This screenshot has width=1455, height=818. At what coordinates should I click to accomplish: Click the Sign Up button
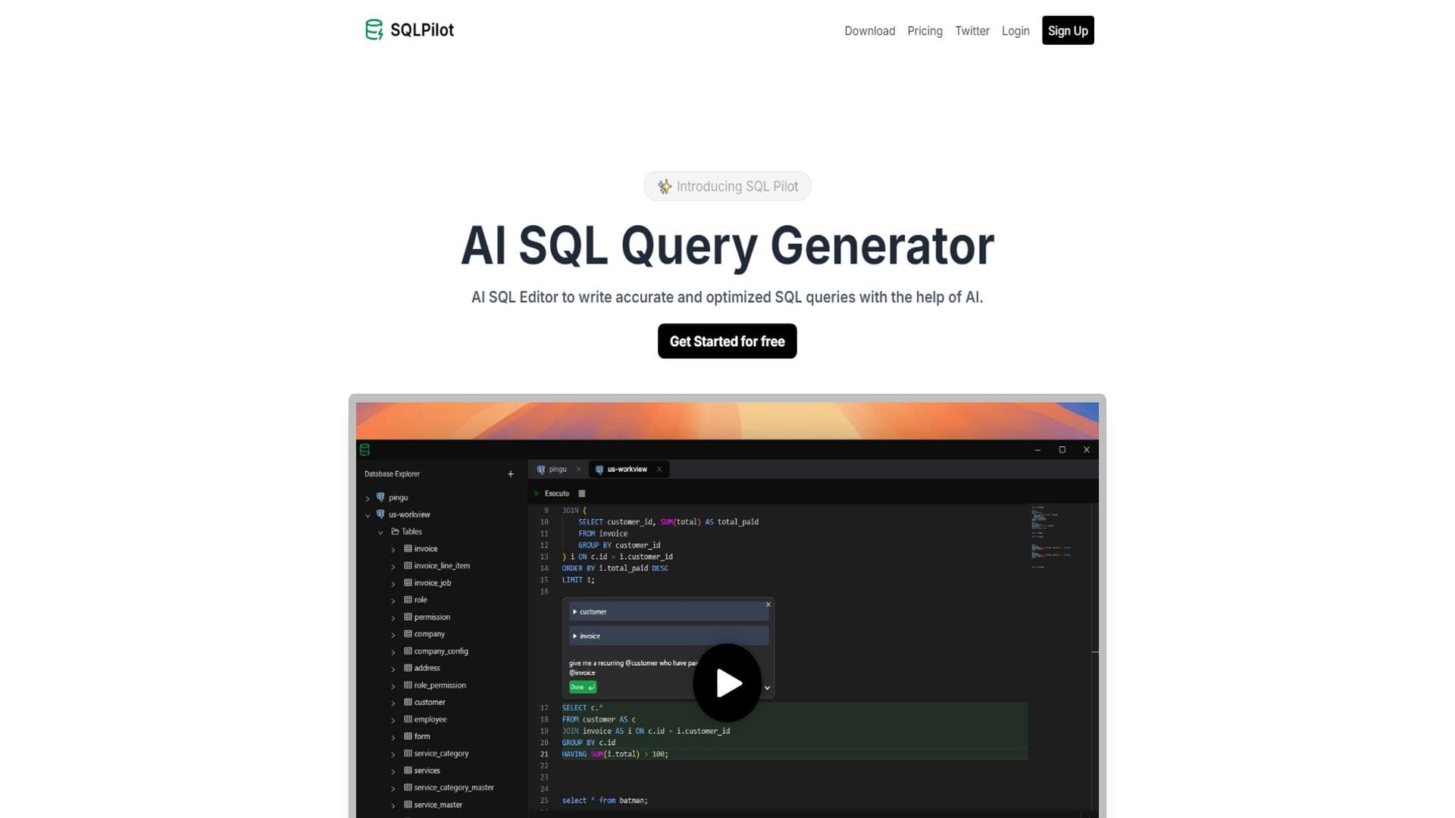1067,30
